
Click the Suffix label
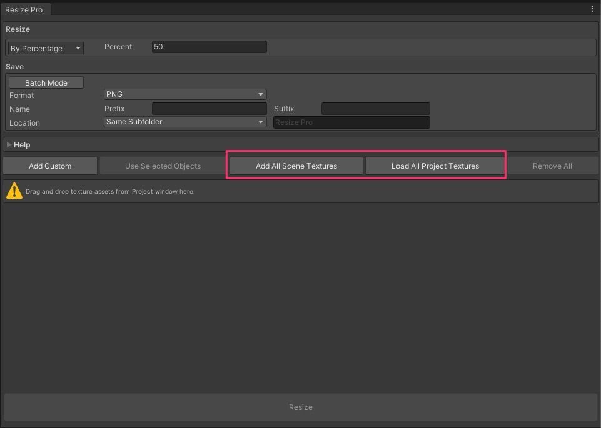point(284,109)
